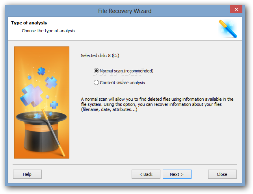Go back with the < Back button

click(146, 174)
